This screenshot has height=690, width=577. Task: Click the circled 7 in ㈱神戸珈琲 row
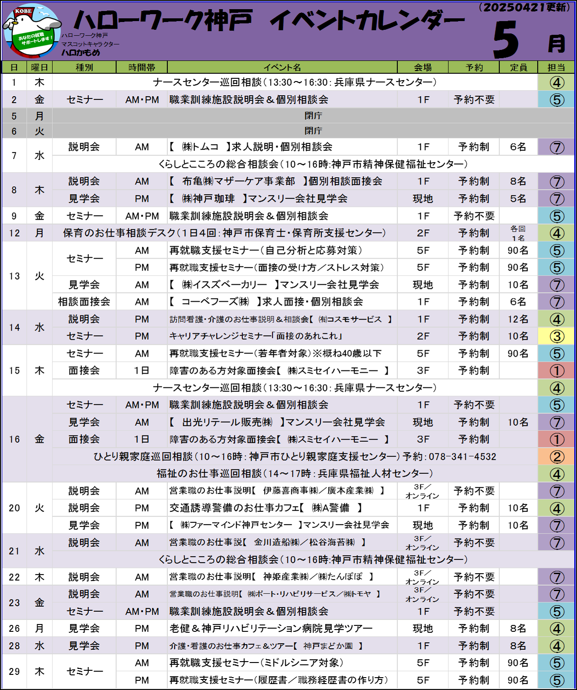pos(556,199)
